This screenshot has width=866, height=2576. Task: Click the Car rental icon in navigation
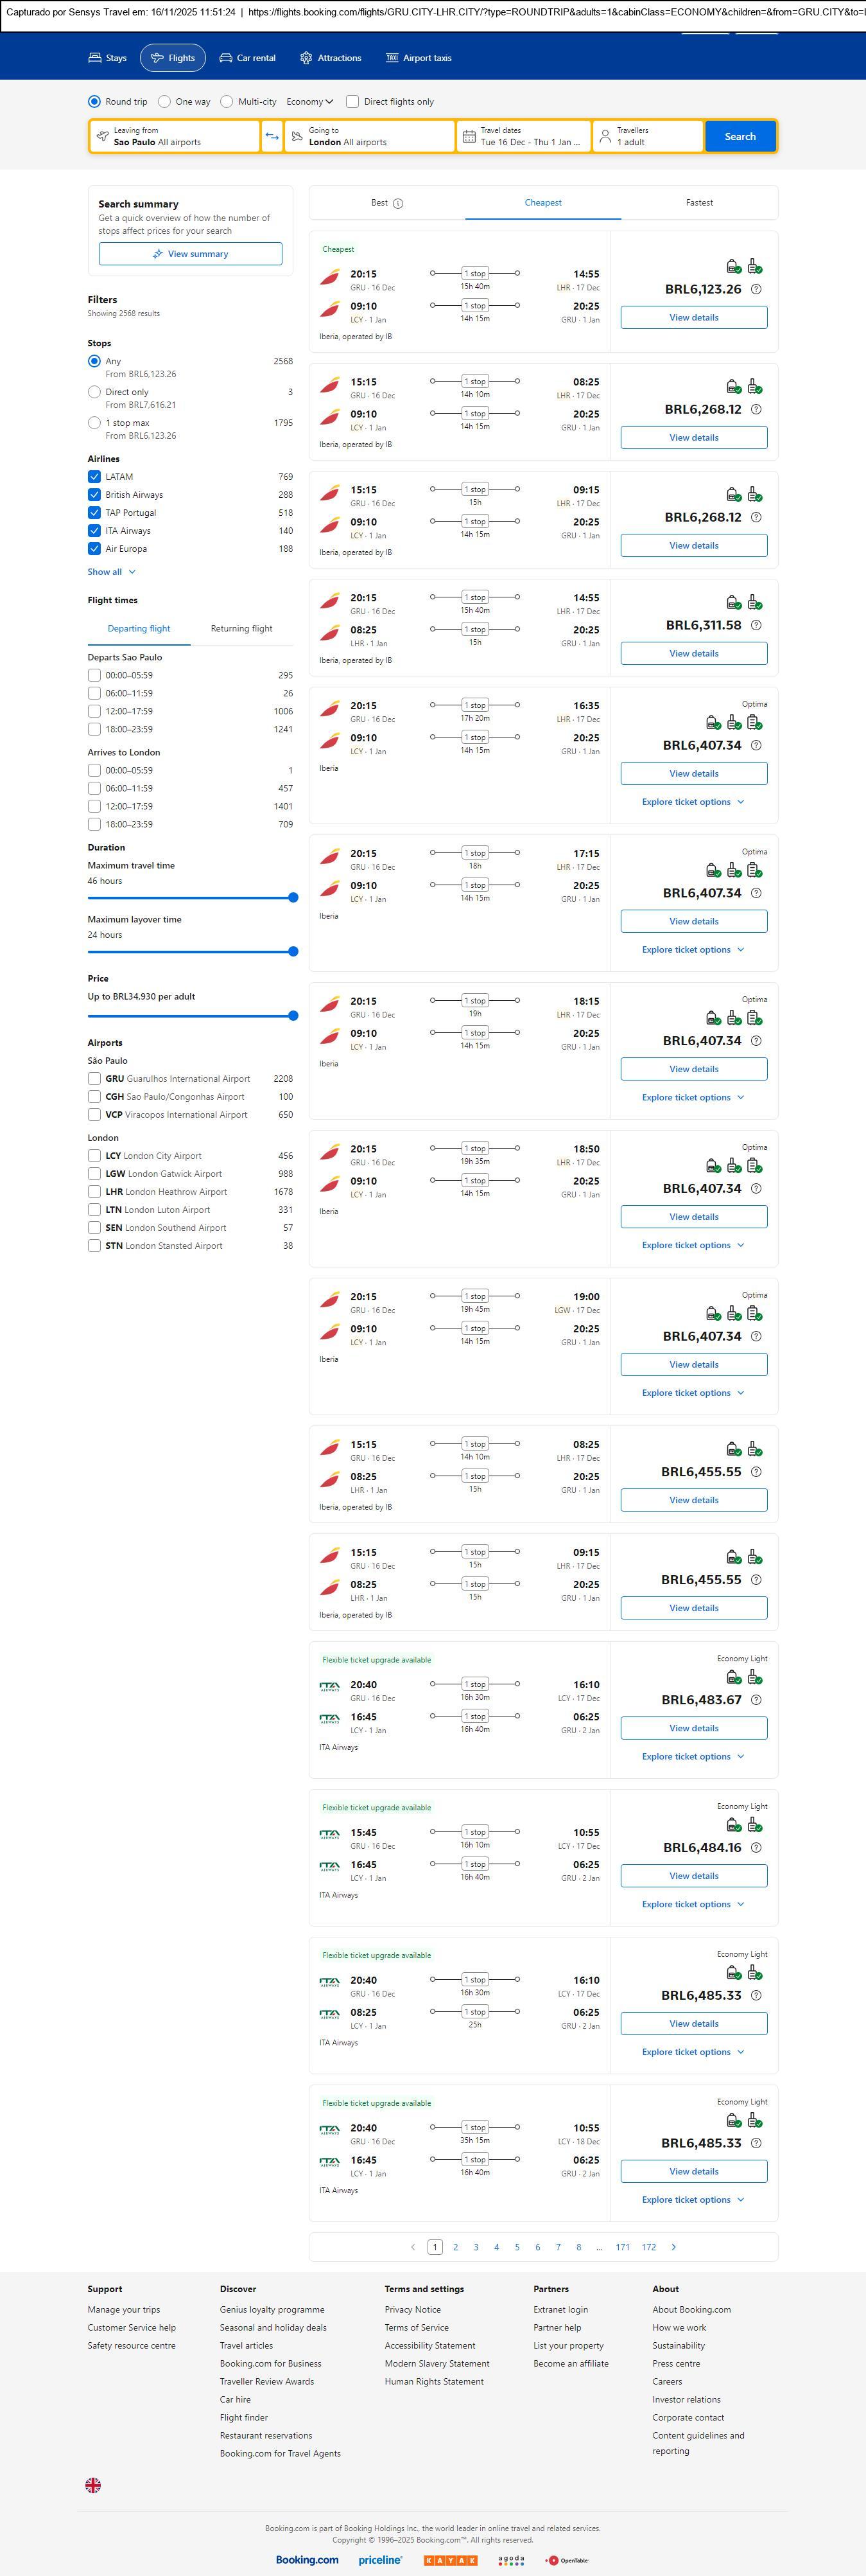pos(226,58)
